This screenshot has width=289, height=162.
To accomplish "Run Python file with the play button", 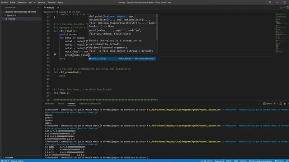I will point(281,8).
